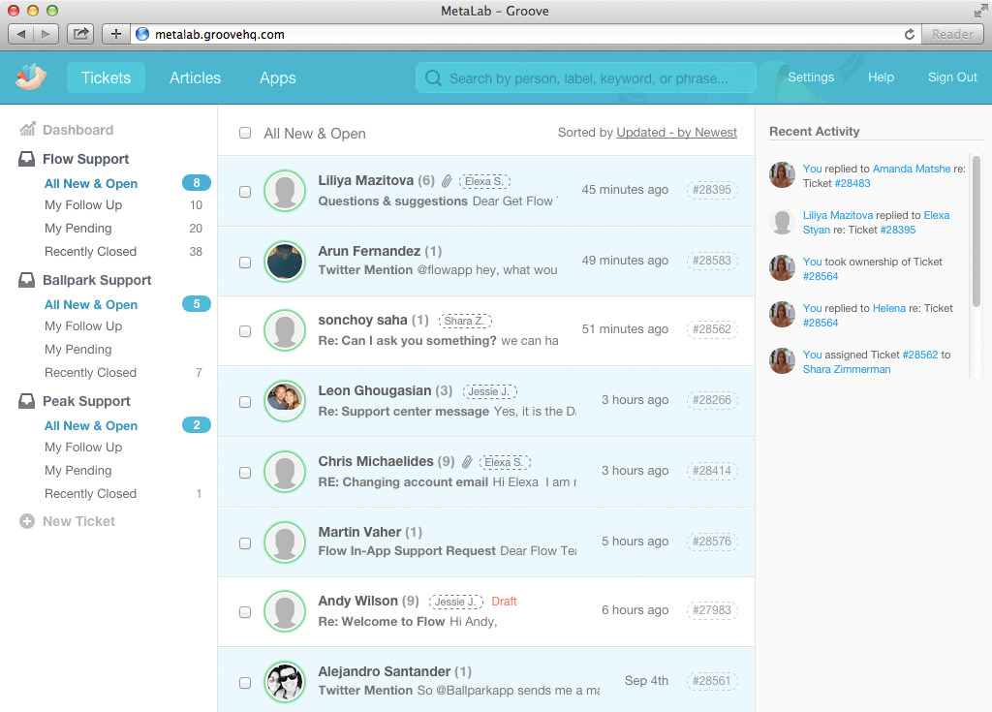The height and width of the screenshot is (712, 992).
Task: Click Sign Out
Action: [952, 77]
